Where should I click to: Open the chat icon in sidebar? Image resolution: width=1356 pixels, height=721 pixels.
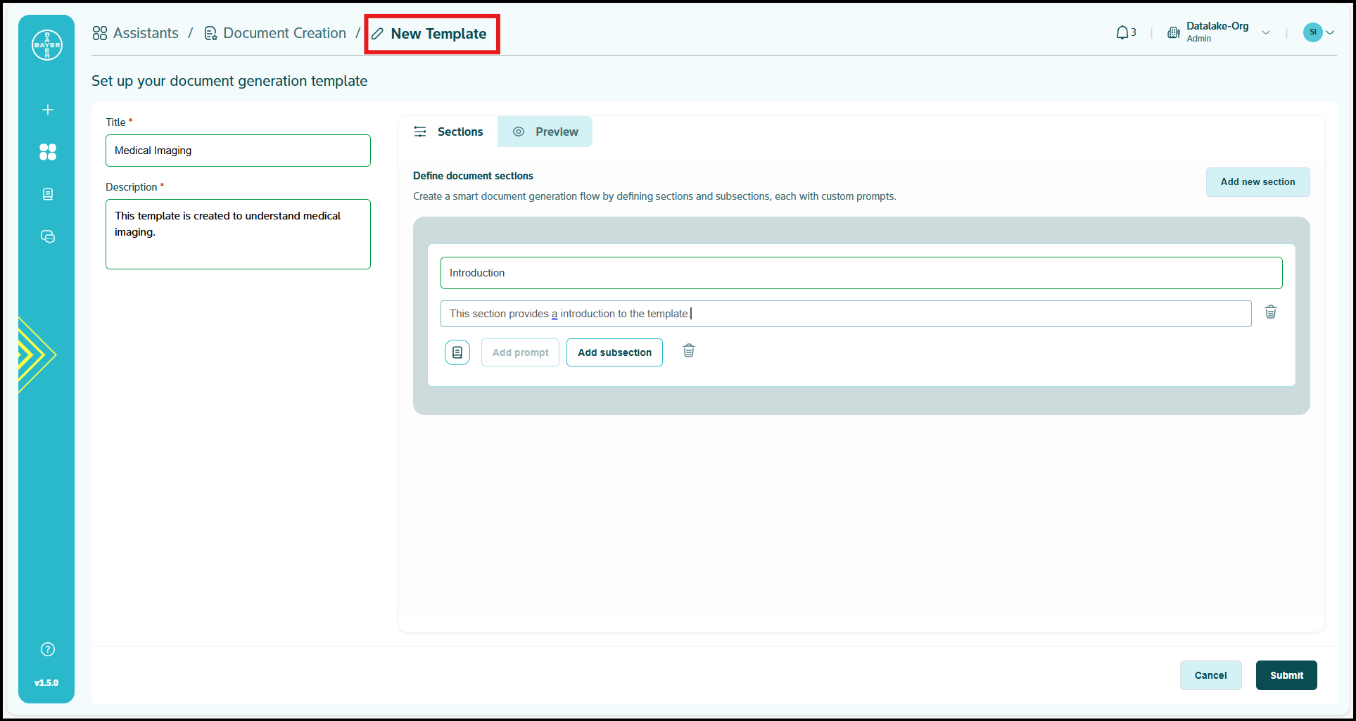click(x=48, y=237)
